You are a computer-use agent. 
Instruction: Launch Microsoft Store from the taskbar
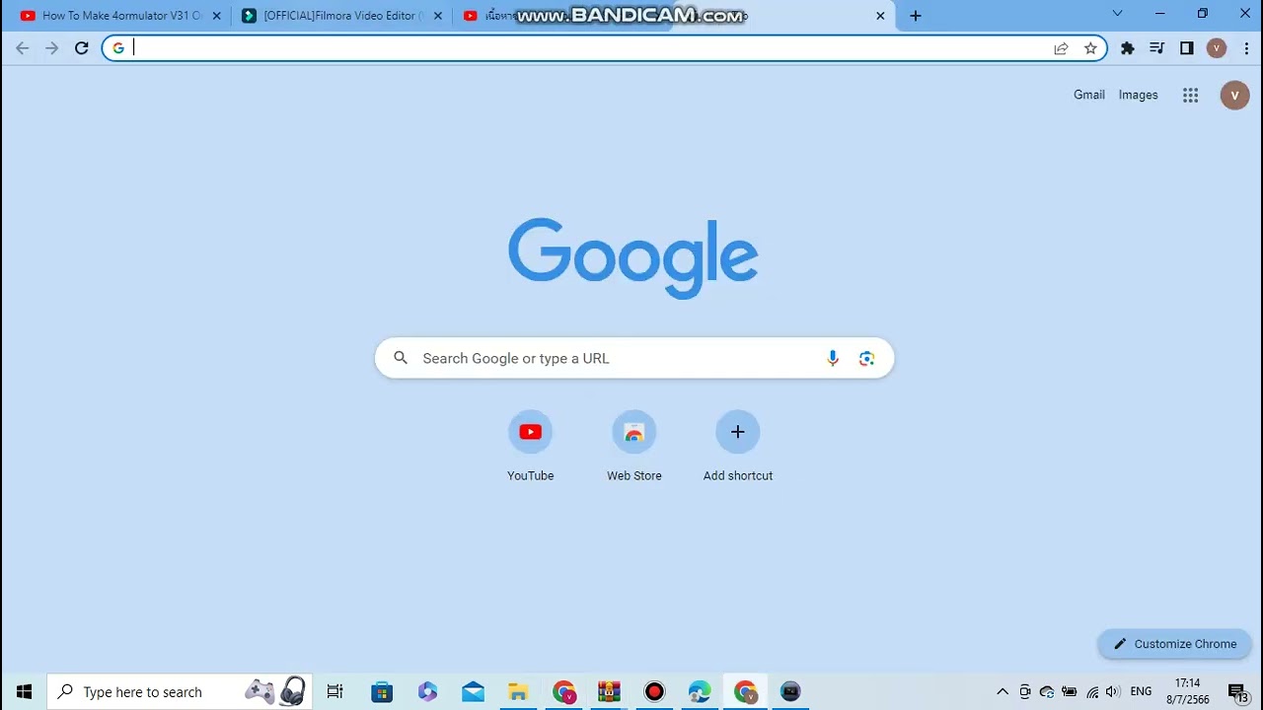pyautogui.click(x=382, y=691)
